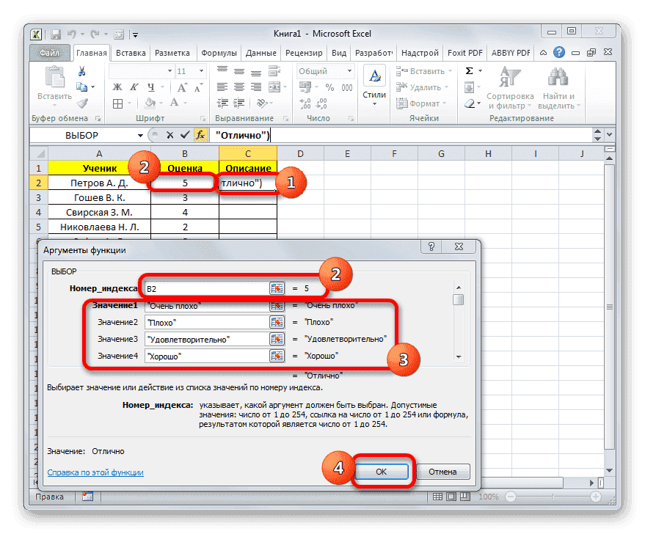
Task: Click the Insert Function fx icon
Action: pos(201,135)
